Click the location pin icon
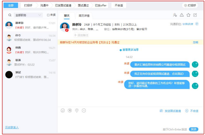The width and height of the screenshot is (205, 135). [x=77, y=111]
